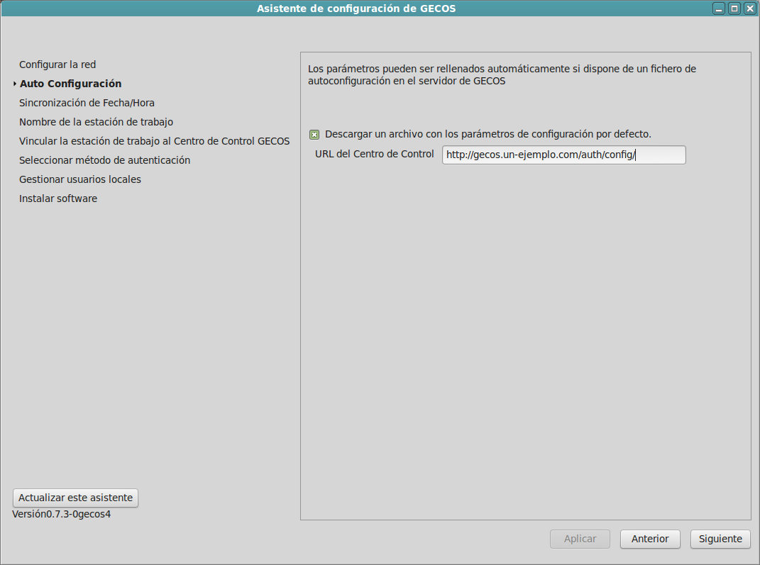Click the Versión0.7.3-0gecos4 label
This screenshot has height=565, width=760.
coord(62,514)
